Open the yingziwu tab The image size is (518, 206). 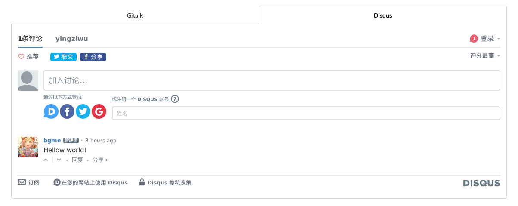71,39
